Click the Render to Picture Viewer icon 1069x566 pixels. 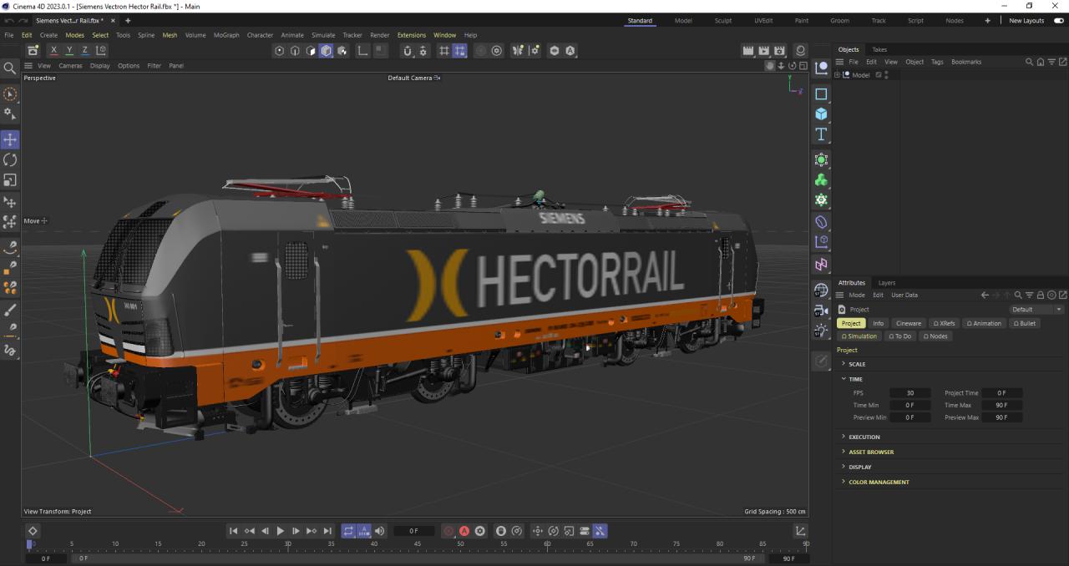pos(763,51)
